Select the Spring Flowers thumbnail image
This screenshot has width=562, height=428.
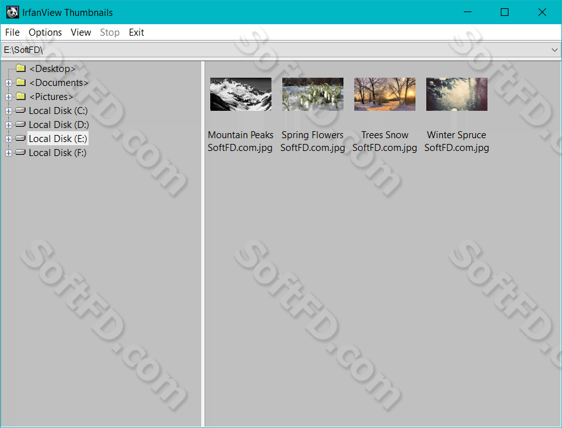(x=312, y=94)
